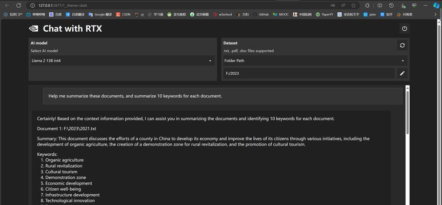The image size is (442, 205).
Task: Open browser history icon
Action: point(391,5)
